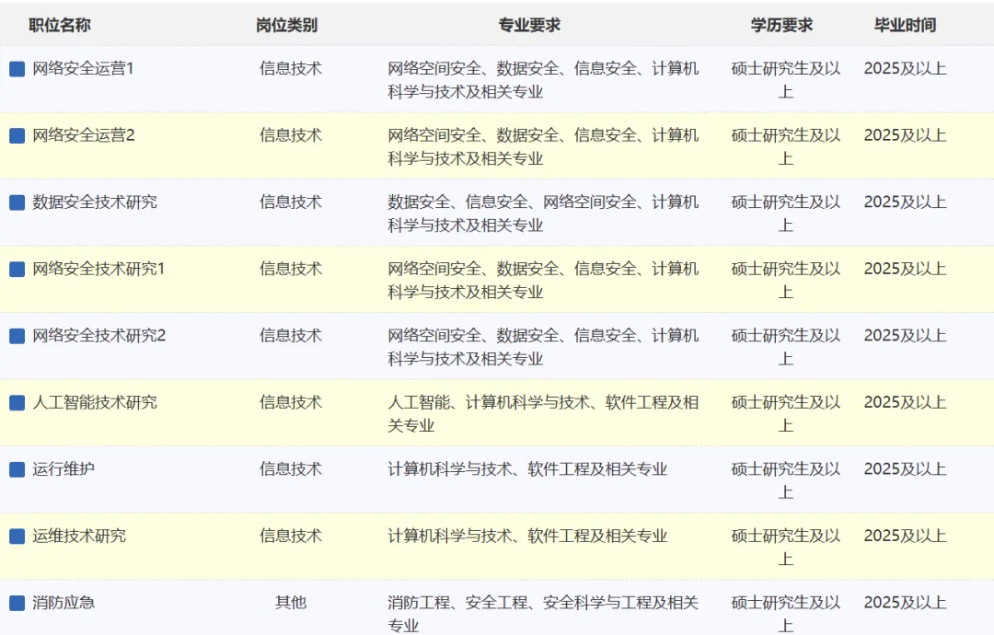This screenshot has width=994, height=635.
Task: Click the 学历要求 column header
Action: (781, 25)
